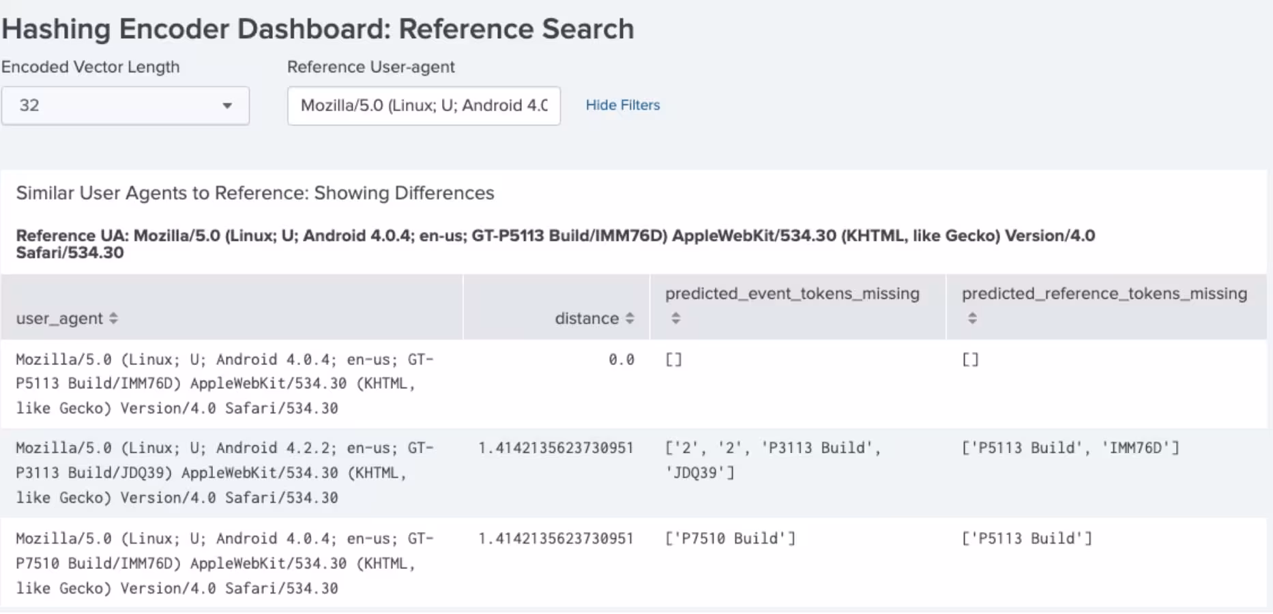Hide the filters via Hide Filters link
The image size is (1273, 614).
point(622,105)
